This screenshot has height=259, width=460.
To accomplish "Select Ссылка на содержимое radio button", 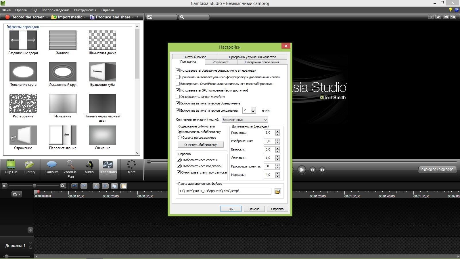I will point(180,138).
